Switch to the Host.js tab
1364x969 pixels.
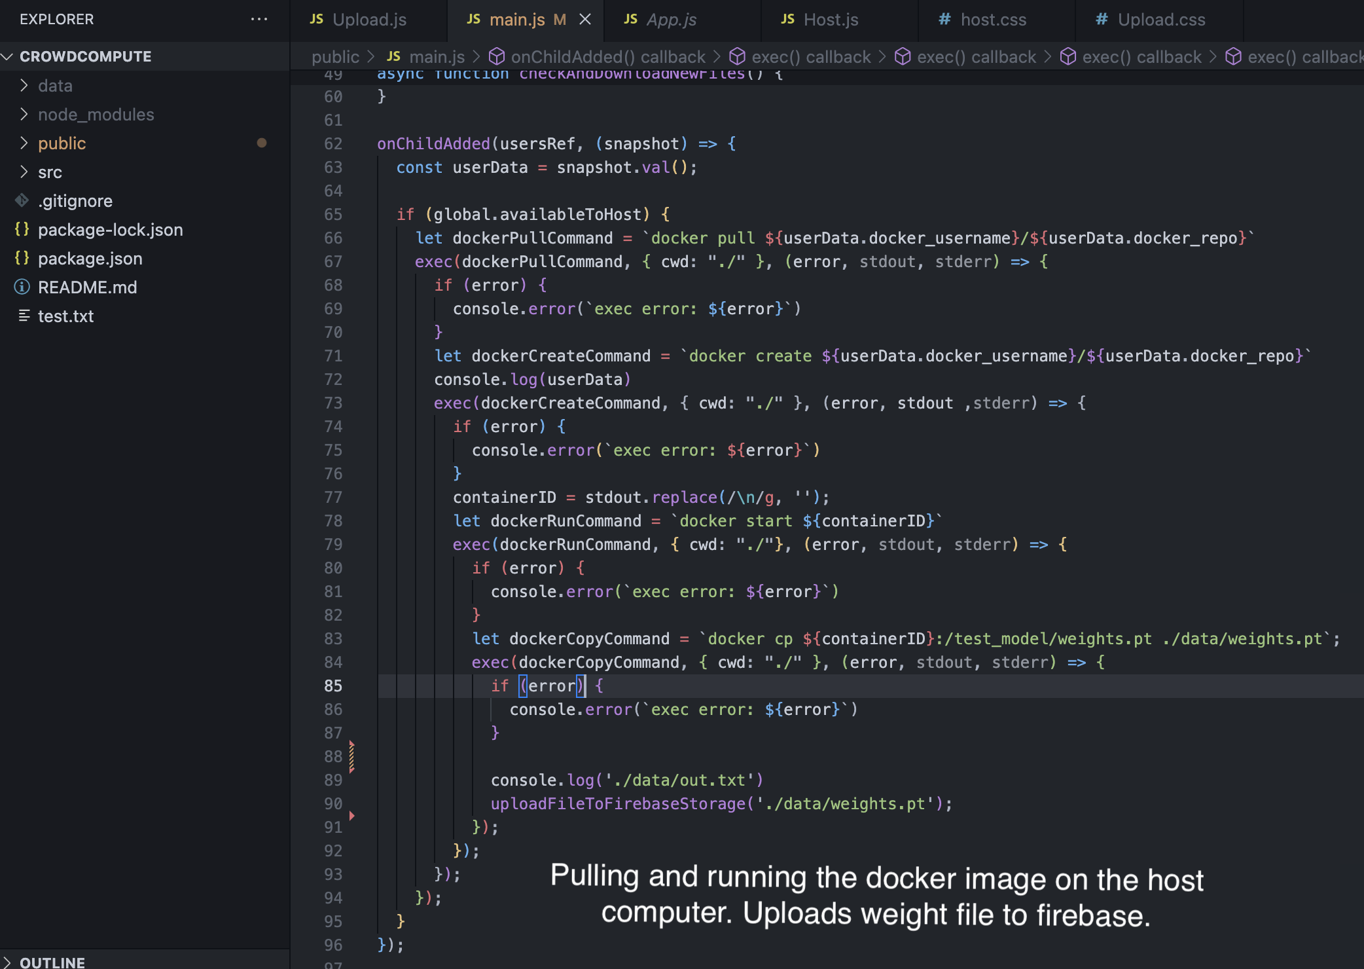click(x=831, y=20)
